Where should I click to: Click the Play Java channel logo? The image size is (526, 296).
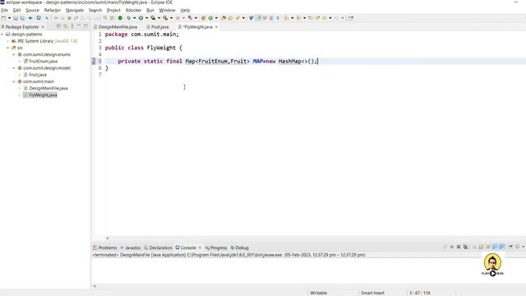(x=492, y=265)
